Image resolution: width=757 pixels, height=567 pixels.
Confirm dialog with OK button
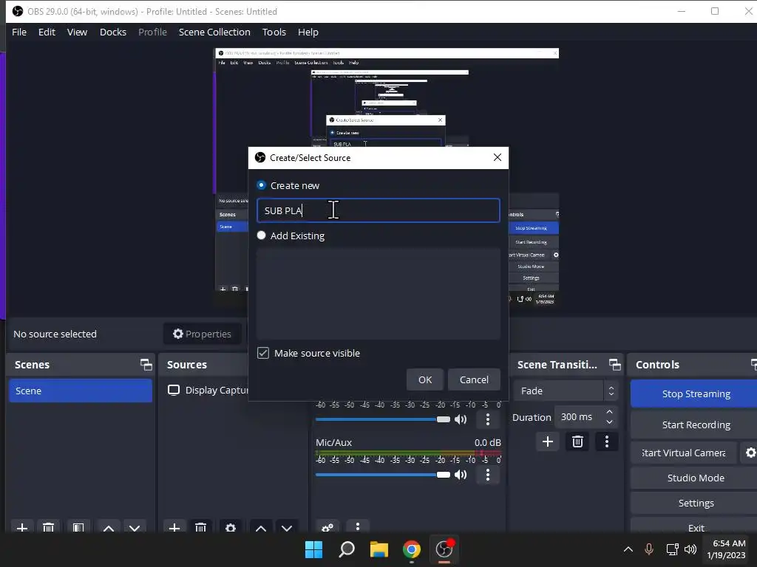click(425, 379)
